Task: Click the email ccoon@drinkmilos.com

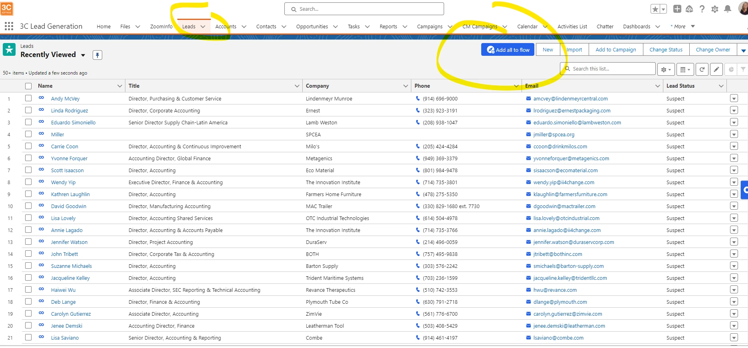Action: click(560, 147)
